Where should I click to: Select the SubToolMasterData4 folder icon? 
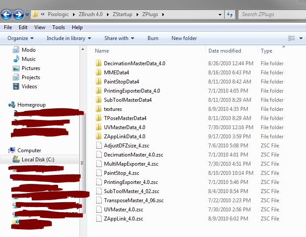coord(98,100)
